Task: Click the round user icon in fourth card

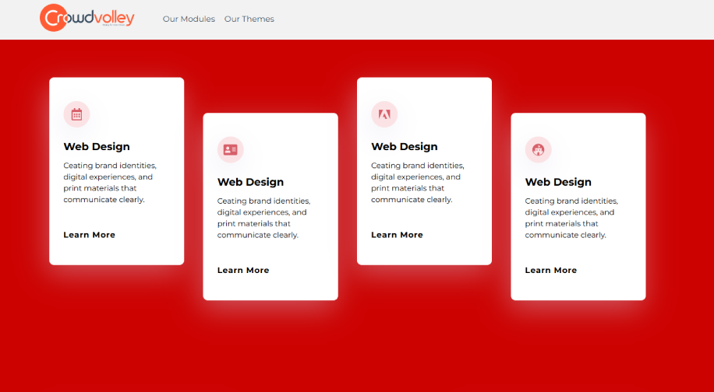Action: pos(538,149)
